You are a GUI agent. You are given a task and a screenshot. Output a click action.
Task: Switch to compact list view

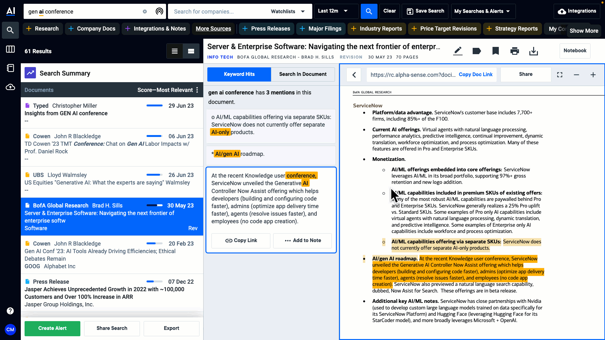click(x=175, y=51)
